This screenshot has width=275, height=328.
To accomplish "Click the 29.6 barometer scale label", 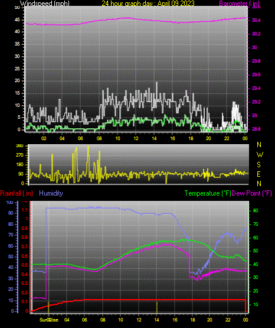I will point(256,74).
